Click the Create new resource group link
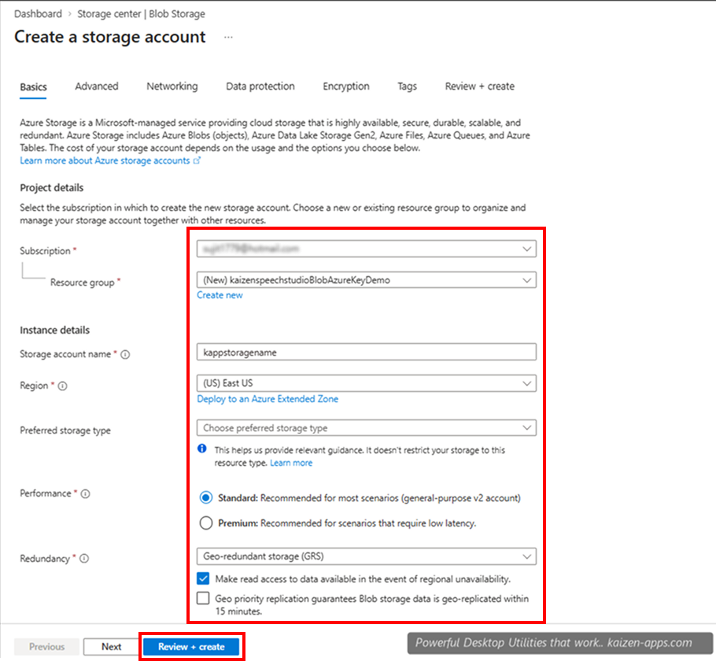Image resolution: width=716 pixels, height=661 pixels. (x=220, y=295)
